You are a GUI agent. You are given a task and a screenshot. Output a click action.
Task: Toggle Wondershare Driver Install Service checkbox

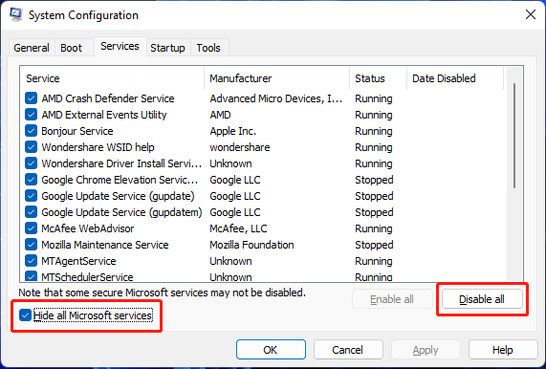(x=31, y=163)
